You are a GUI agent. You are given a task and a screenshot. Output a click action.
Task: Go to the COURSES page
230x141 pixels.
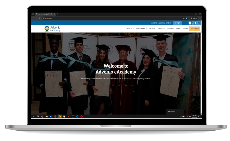152,29
